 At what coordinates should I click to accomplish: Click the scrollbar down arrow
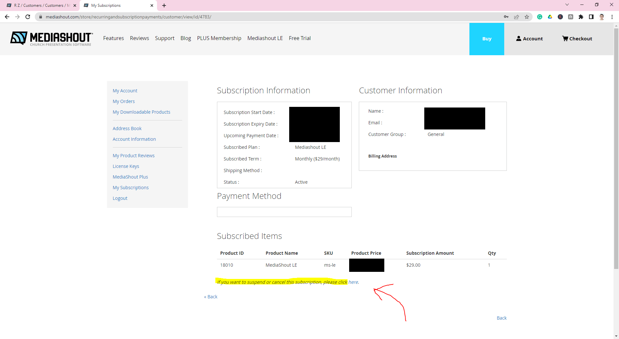tap(616, 336)
